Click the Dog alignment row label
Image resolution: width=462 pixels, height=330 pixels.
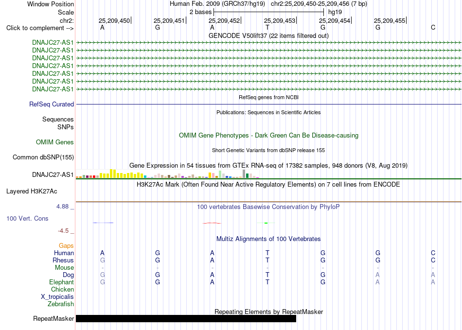click(68, 275)
